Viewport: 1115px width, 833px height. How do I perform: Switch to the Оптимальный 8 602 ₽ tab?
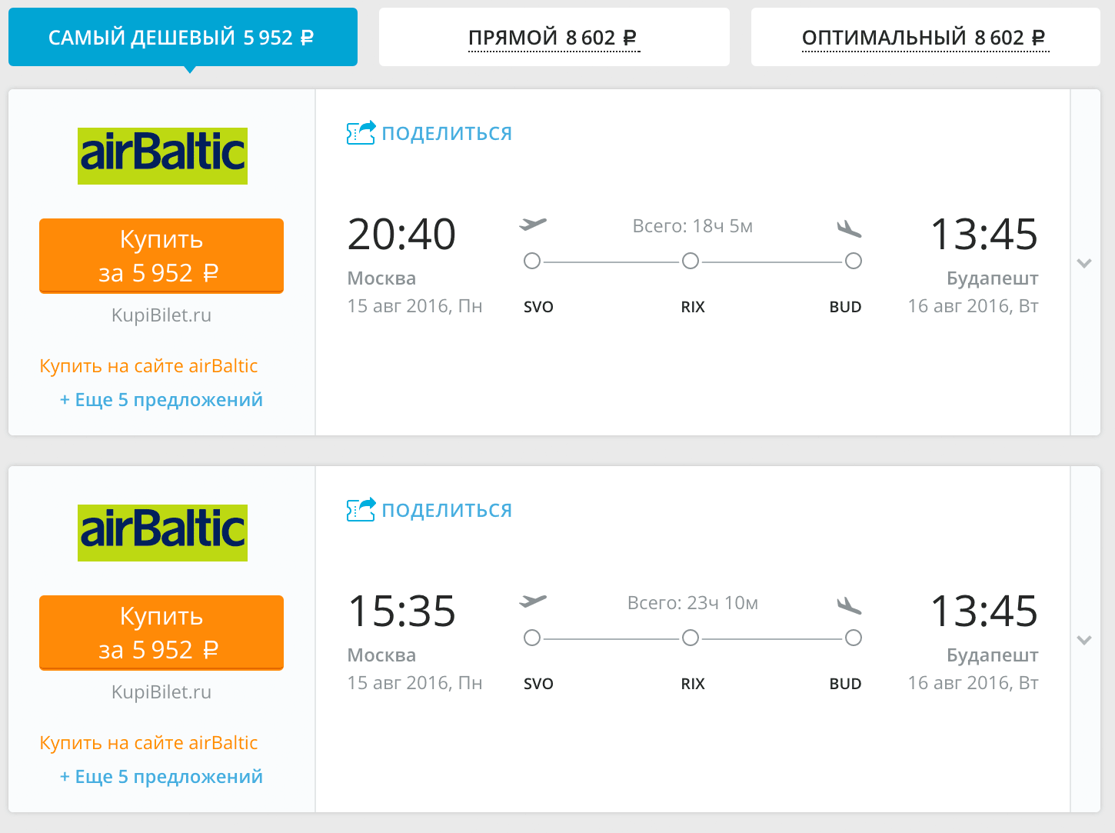(925, 38)
